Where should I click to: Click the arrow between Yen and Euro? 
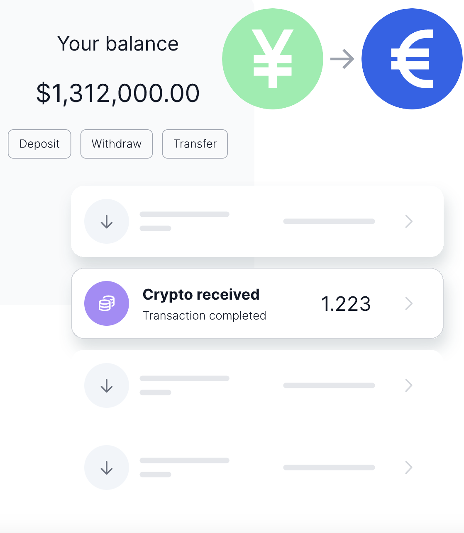(342, 59)
